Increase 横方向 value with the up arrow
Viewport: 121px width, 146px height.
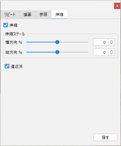111,41
